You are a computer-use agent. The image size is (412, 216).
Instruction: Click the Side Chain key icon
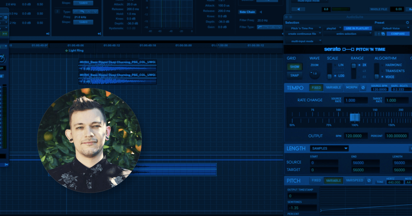[261, 12]
